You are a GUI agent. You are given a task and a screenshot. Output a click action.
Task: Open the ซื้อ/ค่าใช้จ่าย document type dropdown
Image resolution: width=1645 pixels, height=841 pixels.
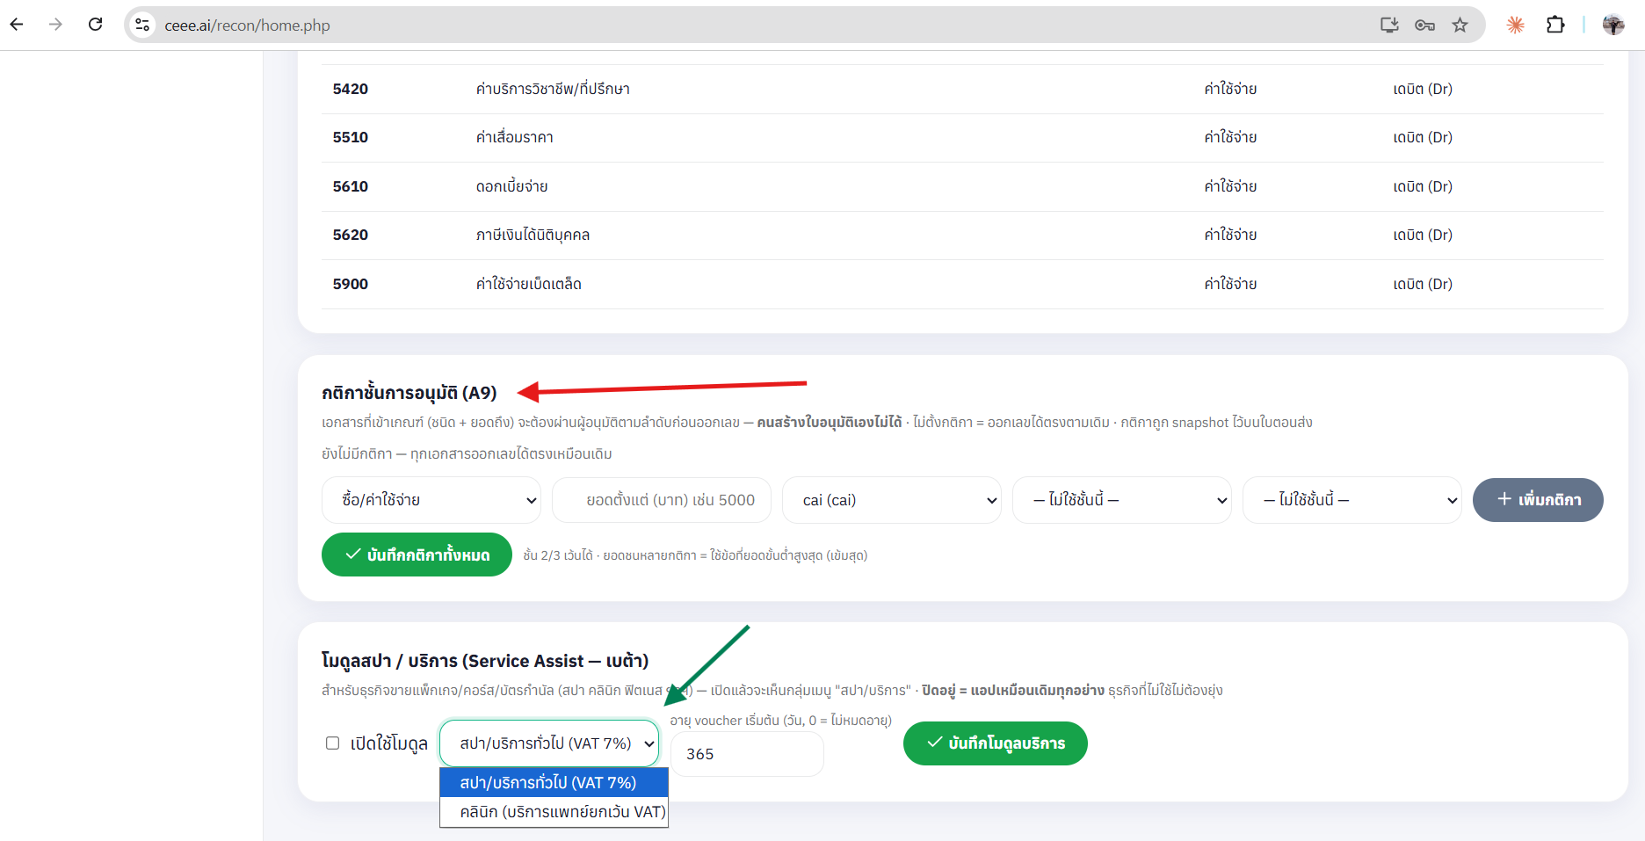[x=431, y=500]
